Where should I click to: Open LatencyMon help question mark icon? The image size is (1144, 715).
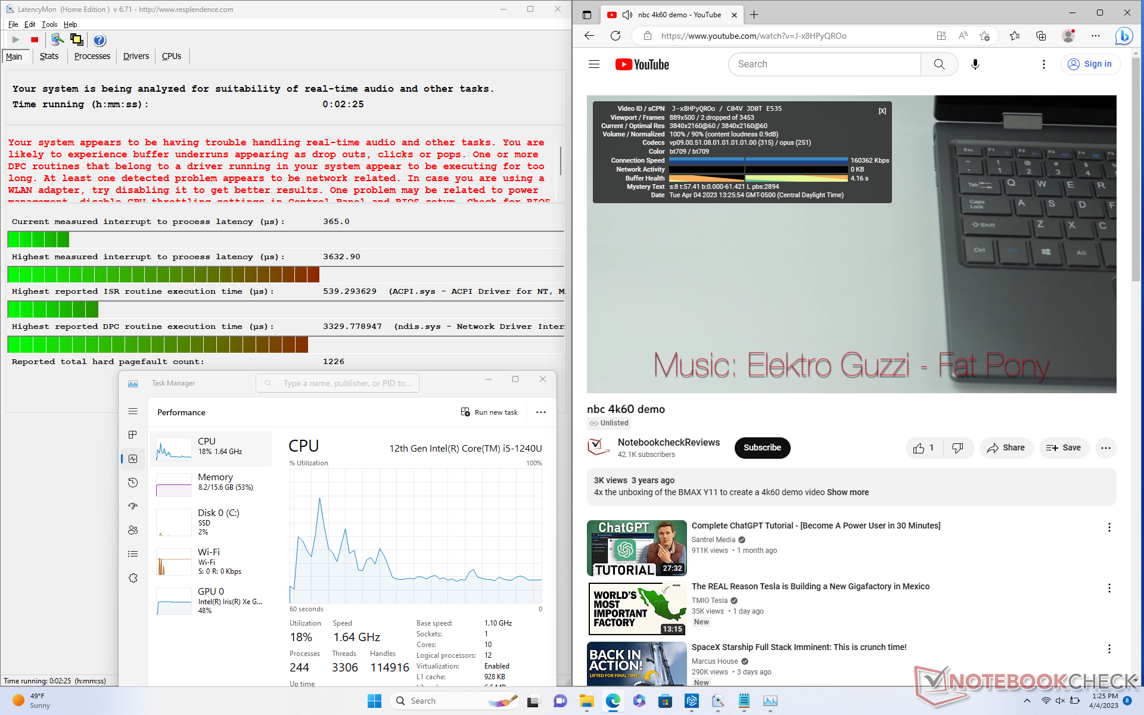(100, 40)
